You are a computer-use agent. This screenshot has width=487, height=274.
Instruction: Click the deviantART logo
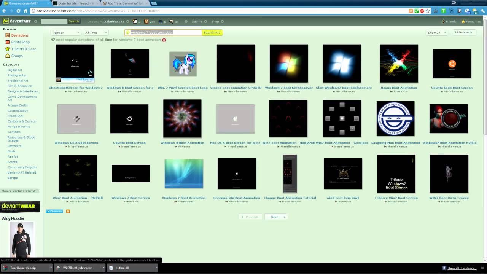pyautogui.click(x=17, y=21)
